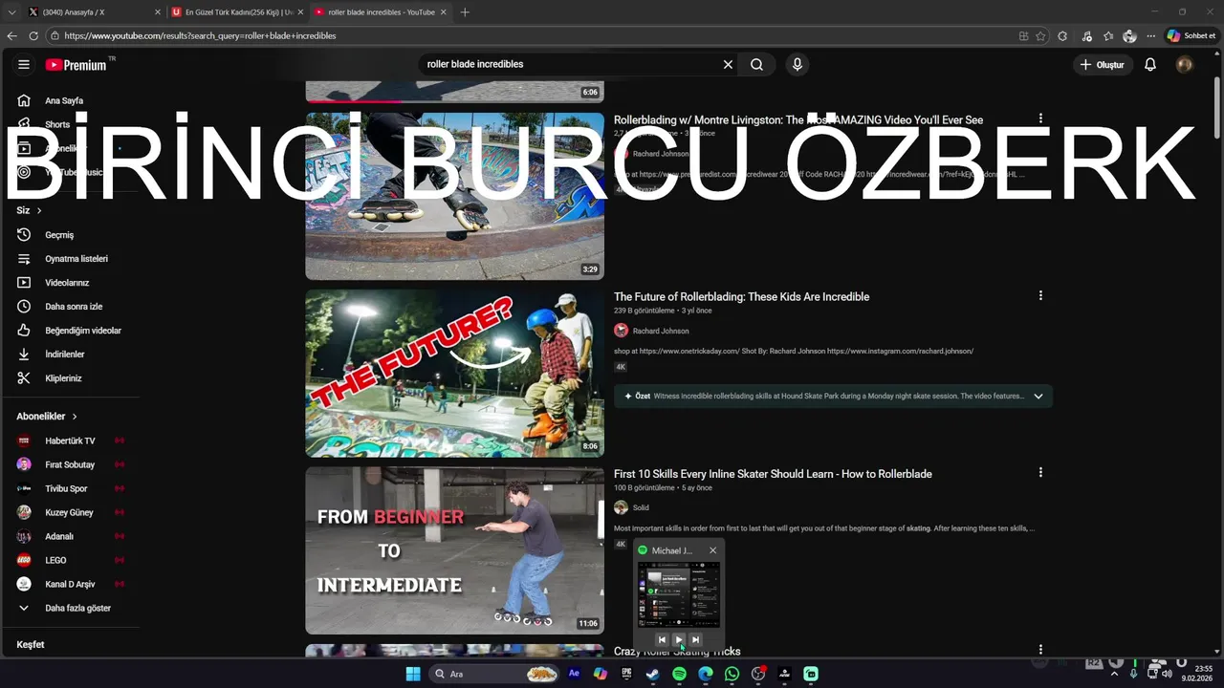Open After Effects from the taskbar
Viewport: 1224px width, 688px height.
(574, 674)
